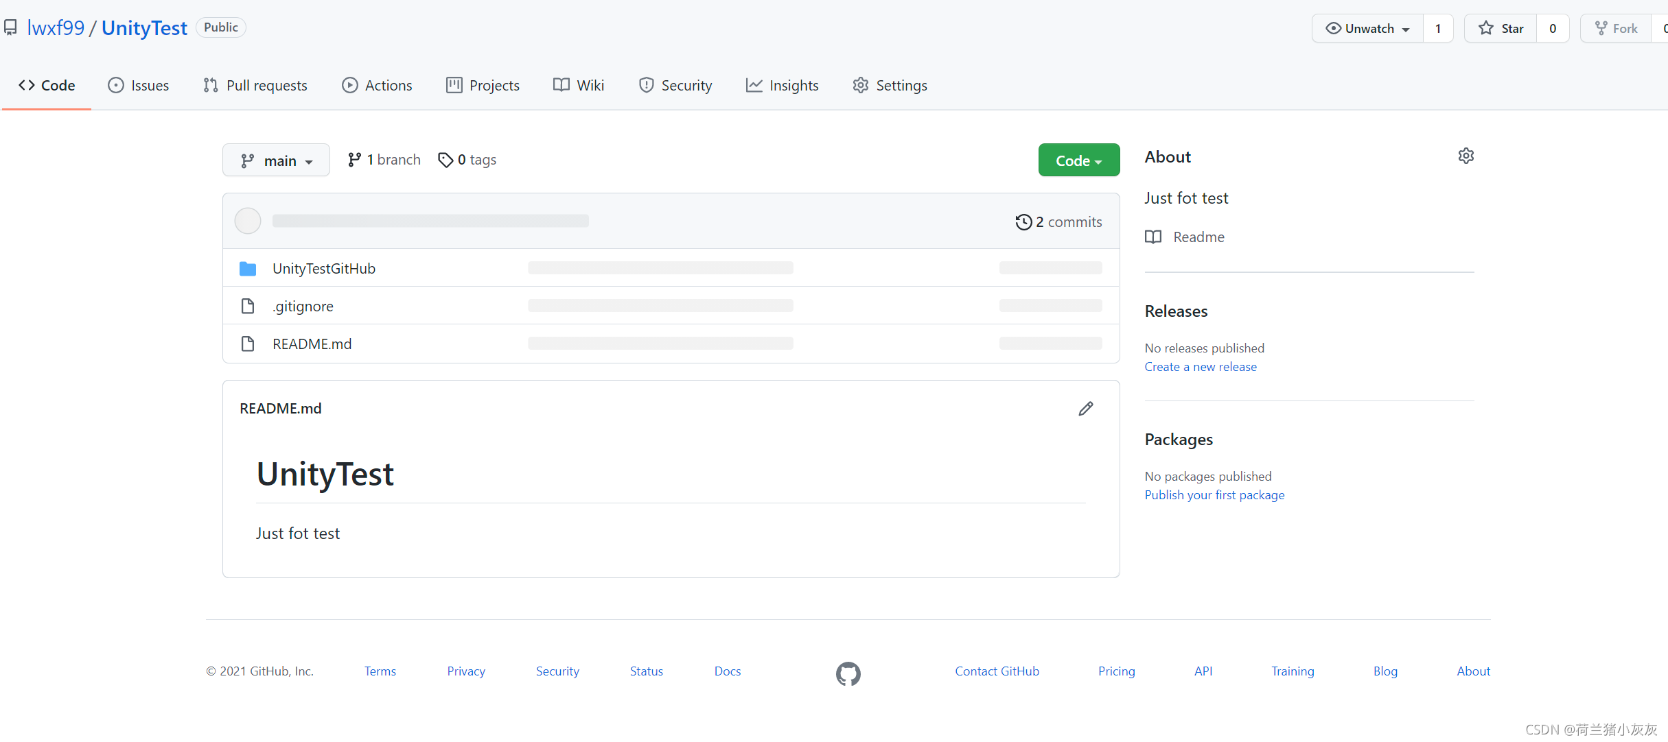
Task: Click the commits history clock icon
Action: [x=1023, y=222]
